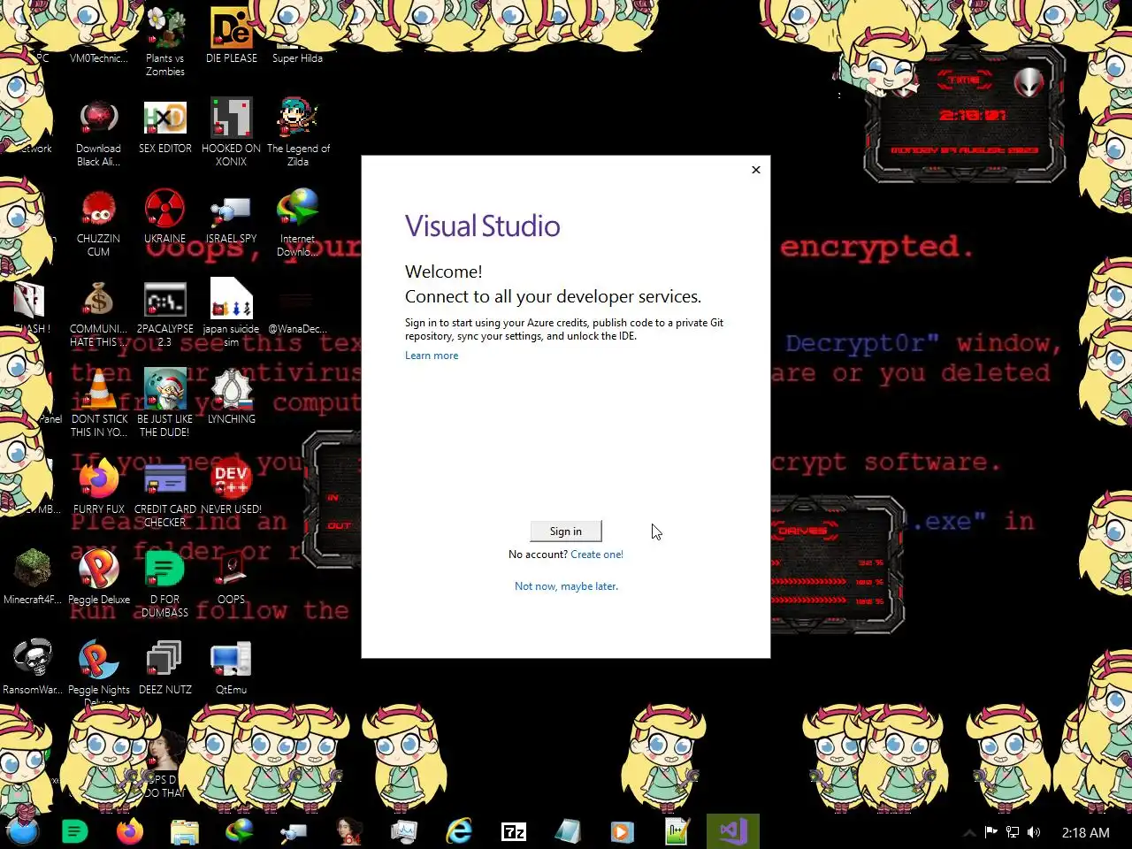Launch CREDIT CARD CHECKER shortcut
Screen dimensions: 1132x849
click(x=165, y=493)
